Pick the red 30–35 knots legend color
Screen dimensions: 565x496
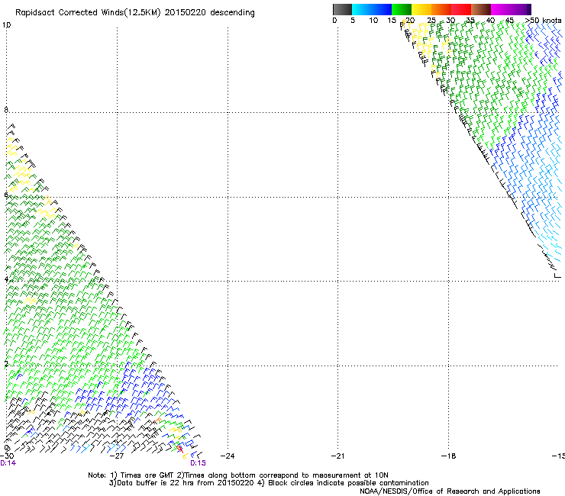click(461, 9)
